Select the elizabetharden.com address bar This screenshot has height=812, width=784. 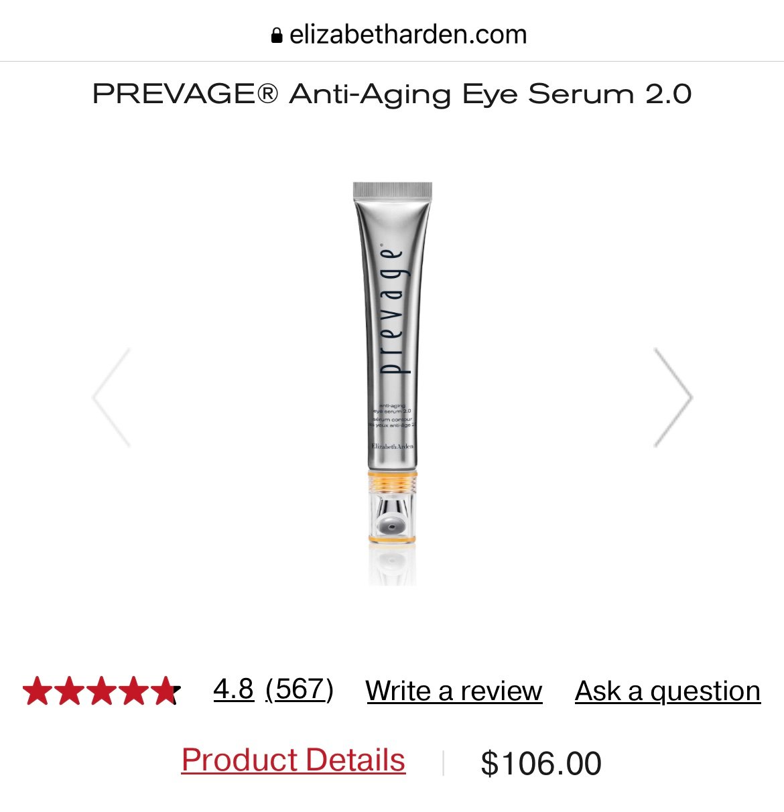[399, 35]
